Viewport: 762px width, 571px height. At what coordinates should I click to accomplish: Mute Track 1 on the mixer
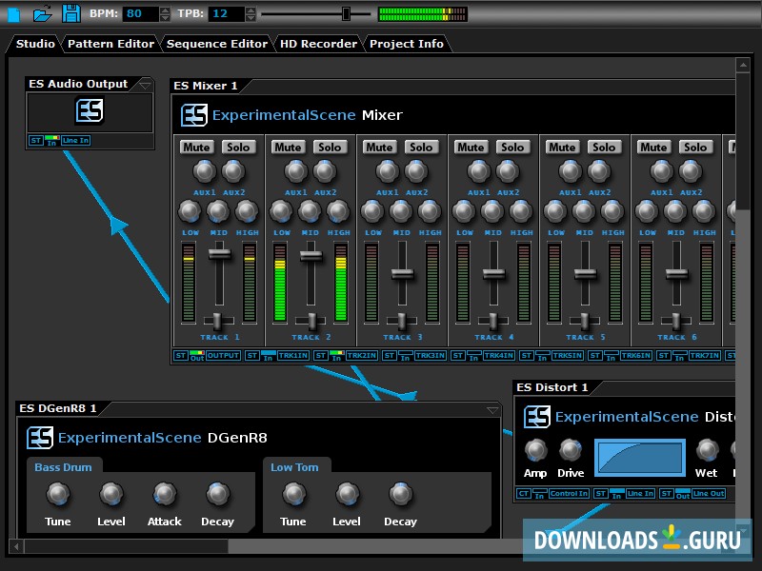coord(196,147)
